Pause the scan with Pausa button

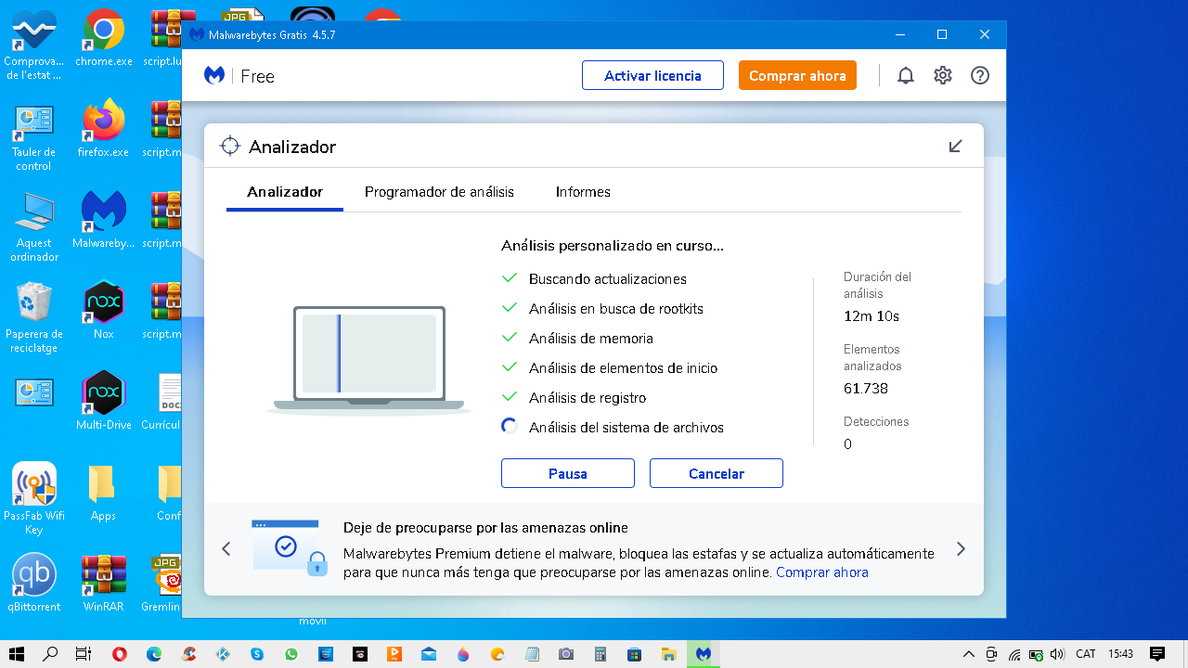568,473
